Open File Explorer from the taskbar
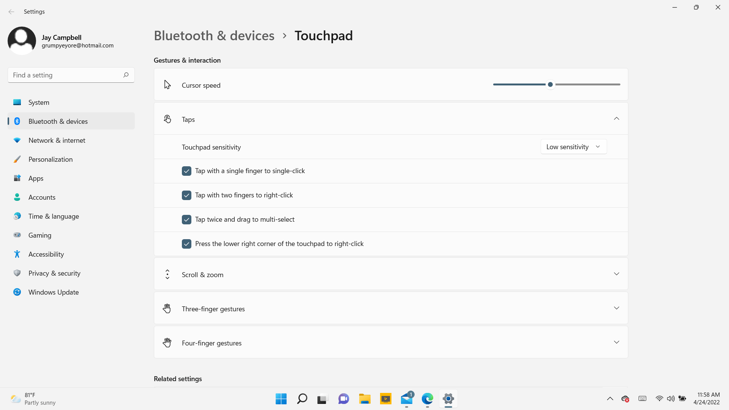This screenshot has width=729, height=410. 364,399
